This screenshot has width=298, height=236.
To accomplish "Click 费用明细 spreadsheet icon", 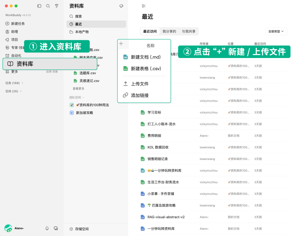I will pos(143,136).
